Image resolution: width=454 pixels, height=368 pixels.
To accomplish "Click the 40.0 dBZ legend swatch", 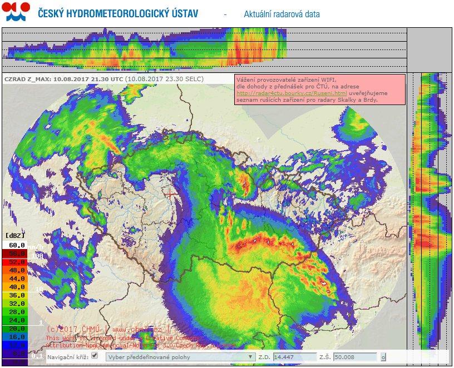I will [x=15, y=287].
